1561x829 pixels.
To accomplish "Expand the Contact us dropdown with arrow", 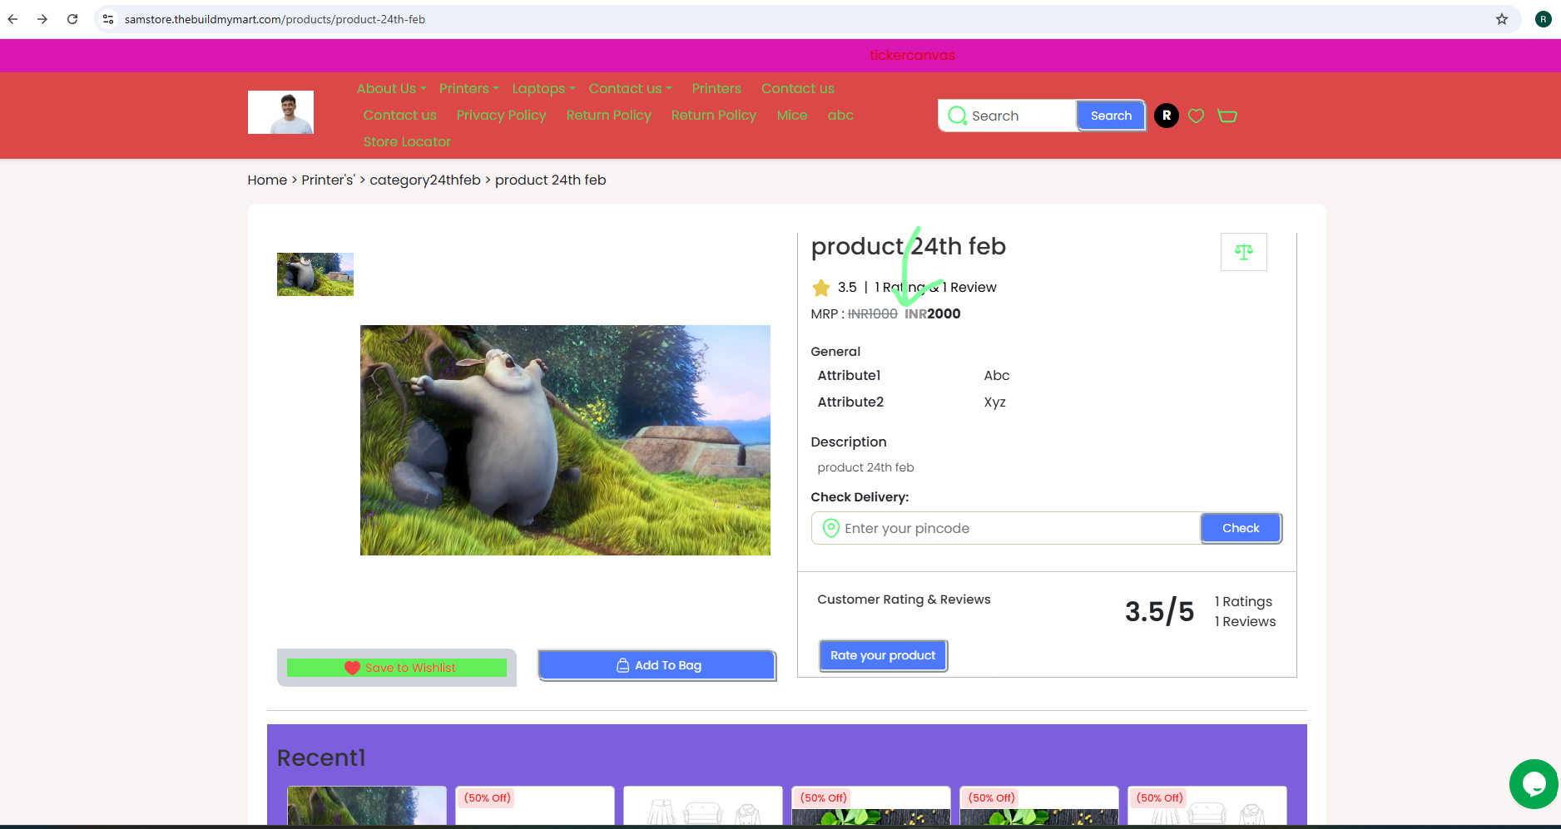I will click(x=630, y=89).
